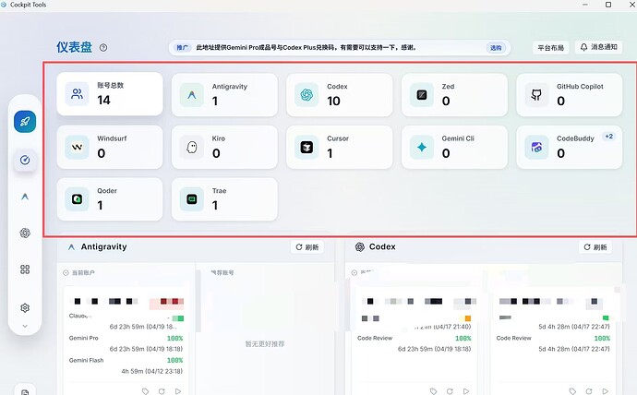Click the help question mark next to 仪表盘
The width and height of the screenshot is (637, 395).
click(103, 47)
